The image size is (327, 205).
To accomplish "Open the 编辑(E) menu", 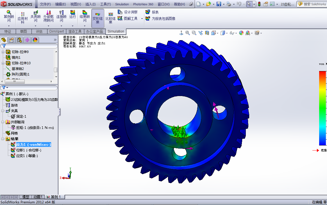I will click(x=60, y=4).
